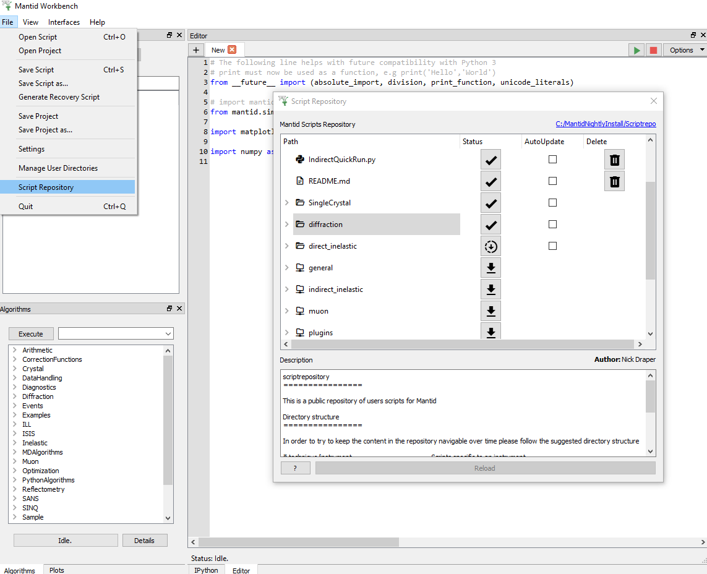
Task: Switch to the IPython tab
Action: [206, 570]
